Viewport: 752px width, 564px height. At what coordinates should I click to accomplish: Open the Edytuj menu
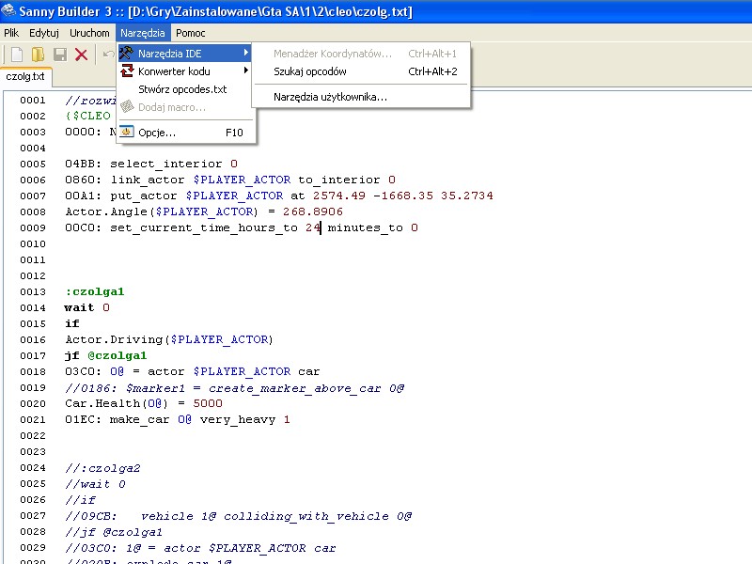click(44, 33)
